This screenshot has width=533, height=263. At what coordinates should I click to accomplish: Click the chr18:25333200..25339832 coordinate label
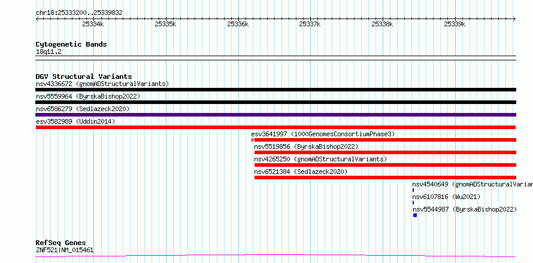click(79, 13)
